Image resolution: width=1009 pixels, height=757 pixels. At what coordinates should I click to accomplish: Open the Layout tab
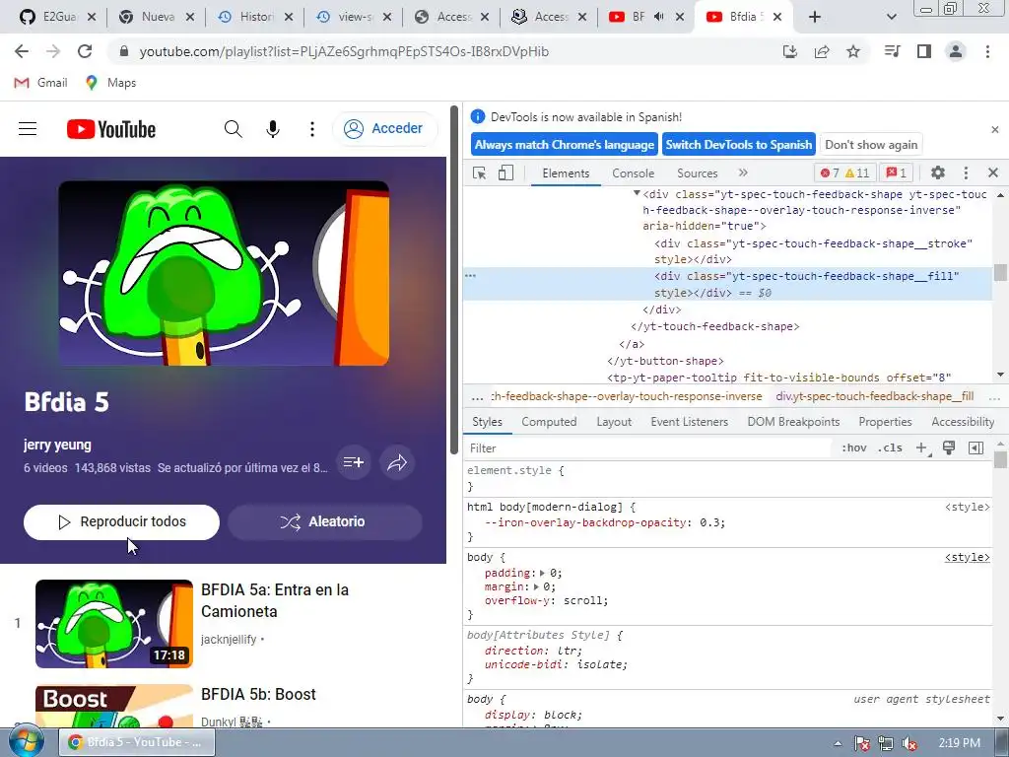pyautogui.click(x=614, y=422)
